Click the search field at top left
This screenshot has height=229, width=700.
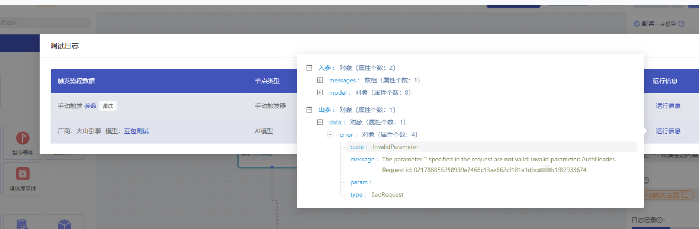coord(45,23)
